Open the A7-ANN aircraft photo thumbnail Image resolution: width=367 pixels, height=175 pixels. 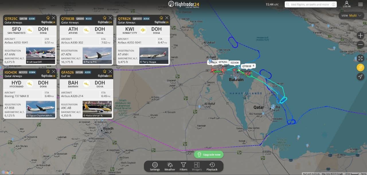coord(40,56)
